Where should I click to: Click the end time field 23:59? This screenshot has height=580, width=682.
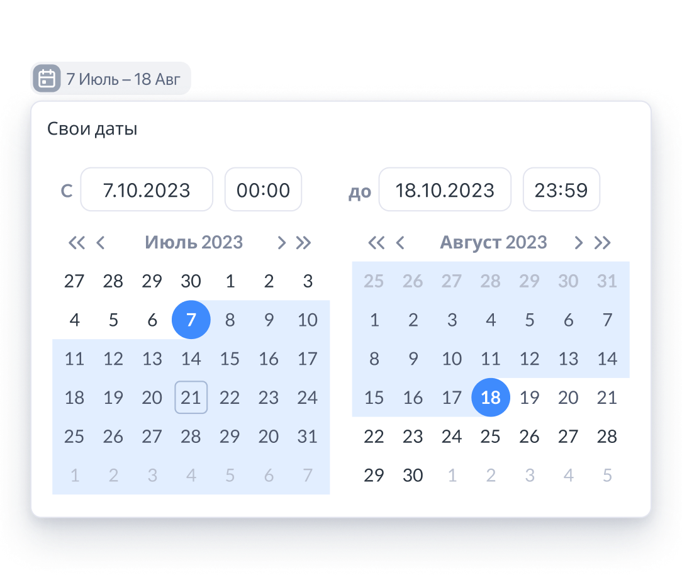pos(561,189)
